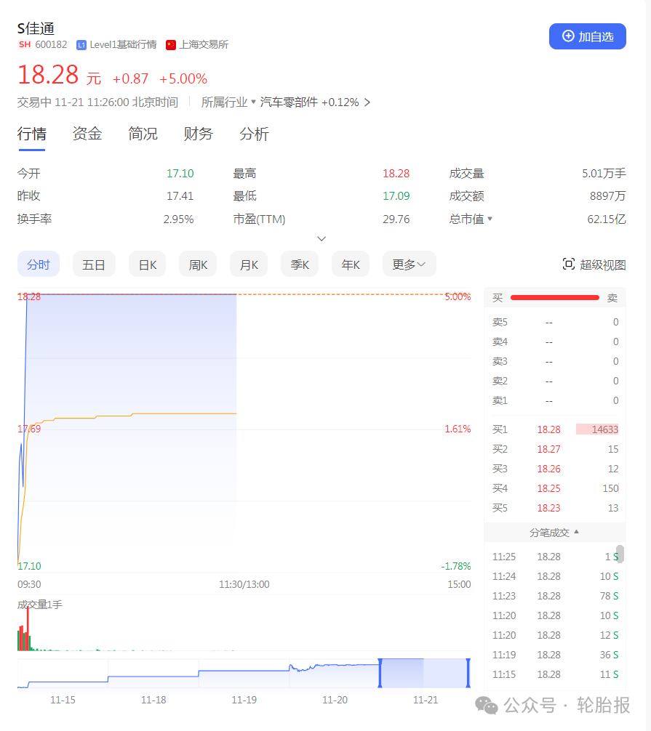
Task: Open the 更多 chart period dropdown
Action: [409, 264]
